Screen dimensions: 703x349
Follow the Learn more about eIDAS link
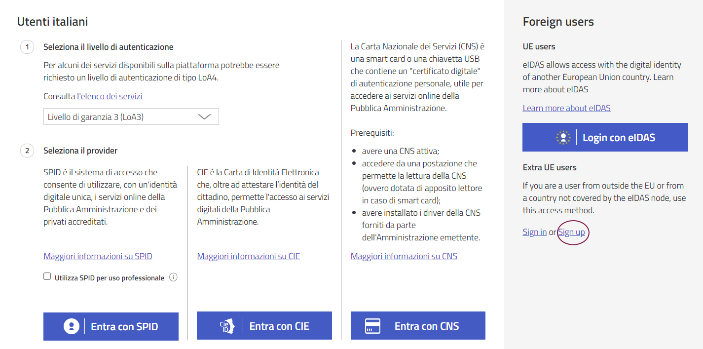(566, 108)
